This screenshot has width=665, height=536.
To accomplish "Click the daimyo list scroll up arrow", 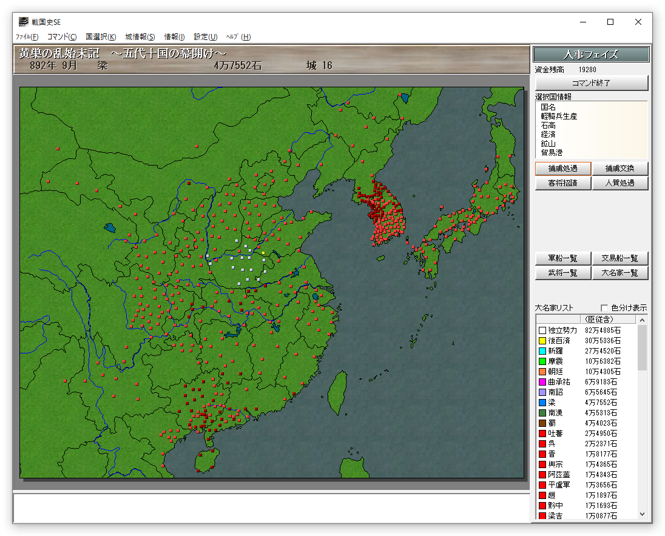I will click(x=643, y=319).
